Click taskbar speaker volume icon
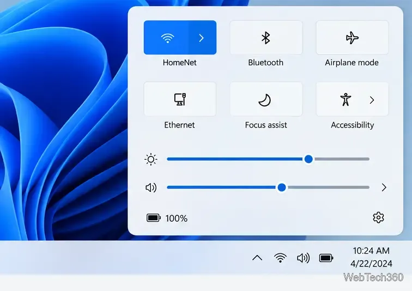The width and height of the screenshot is (412, 291). pyautogui.click(x=303, y=258)
